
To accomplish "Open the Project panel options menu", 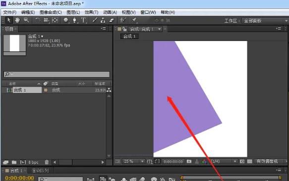I will click(104, 29).
